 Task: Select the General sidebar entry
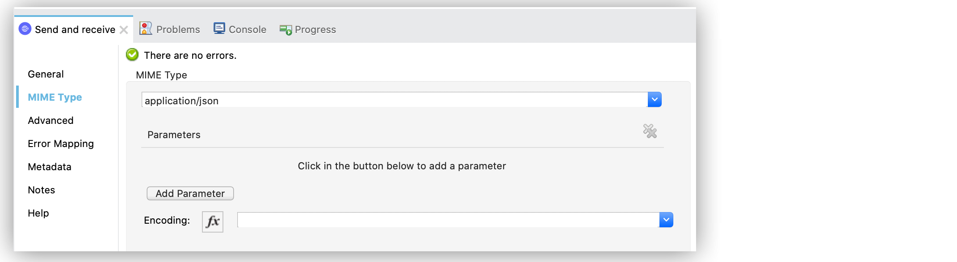point(45,74)
